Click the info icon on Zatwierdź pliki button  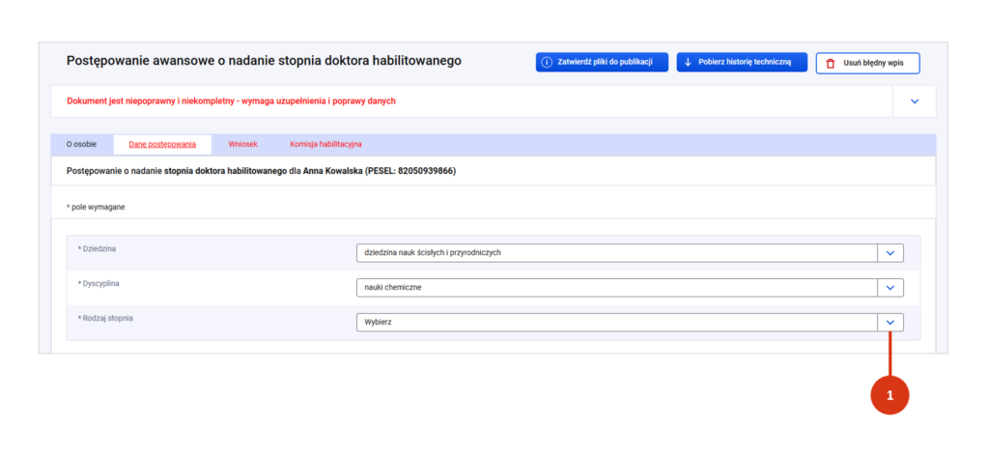coord(548,63)
